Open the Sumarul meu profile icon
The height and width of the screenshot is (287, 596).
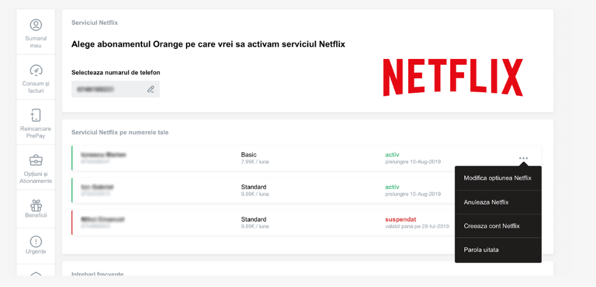tap(36, 25)
